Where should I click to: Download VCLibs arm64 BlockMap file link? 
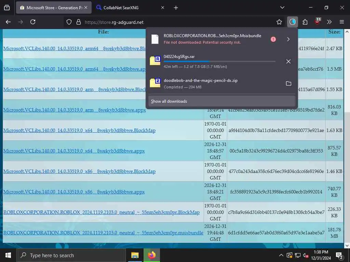(74, 48)
